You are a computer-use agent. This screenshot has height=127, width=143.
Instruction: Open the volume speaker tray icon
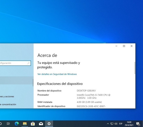pyautogui.click(x=116, y=124)
